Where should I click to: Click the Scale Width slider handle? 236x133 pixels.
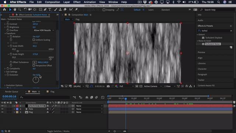coord(18,51)
